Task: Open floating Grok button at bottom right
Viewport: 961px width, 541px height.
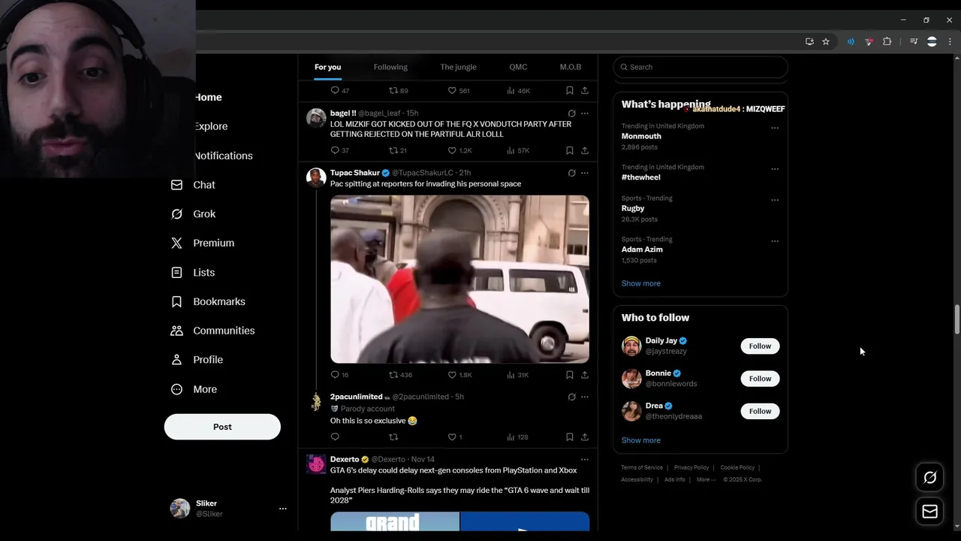Action: tap(929, 477)
